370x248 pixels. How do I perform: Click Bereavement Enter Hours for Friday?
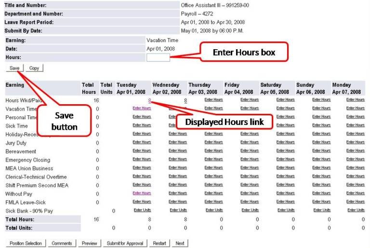click(x=250, y=151)
